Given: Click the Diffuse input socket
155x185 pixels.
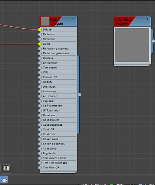Looking at the screenshot, I should coord(40,29).
